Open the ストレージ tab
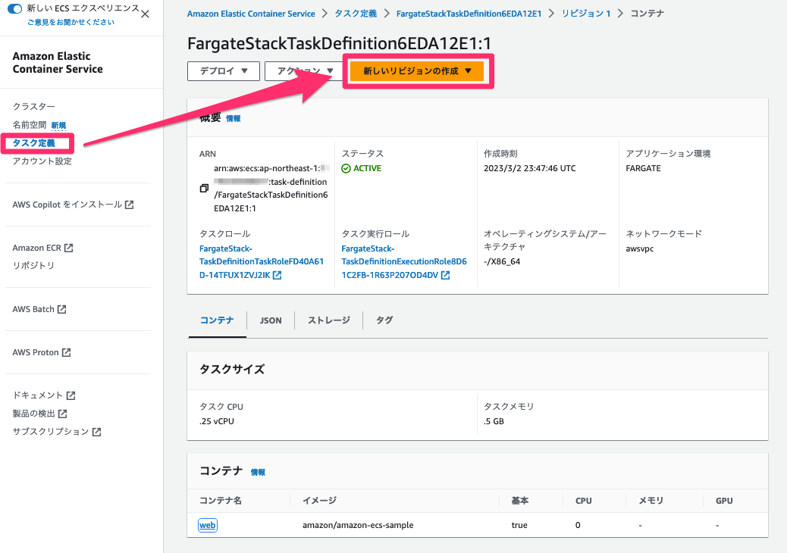 (328, 320)
